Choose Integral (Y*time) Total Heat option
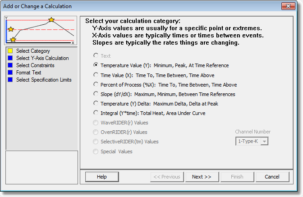 [x=96, y=113]
